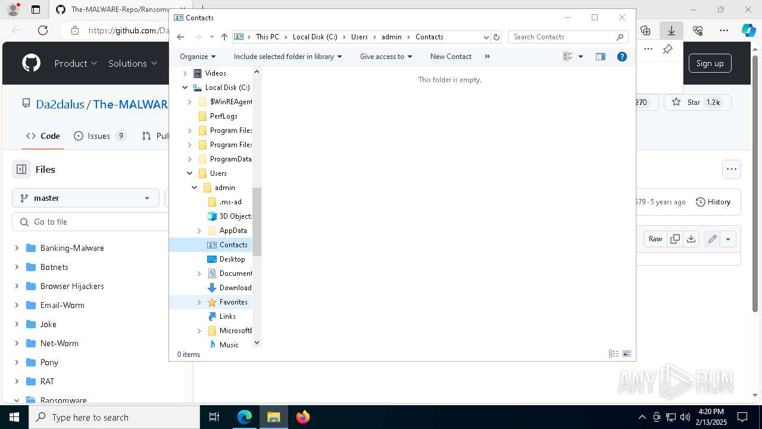Open Task View on taskbar
762x429 pixels.
[x=214, y=417]
